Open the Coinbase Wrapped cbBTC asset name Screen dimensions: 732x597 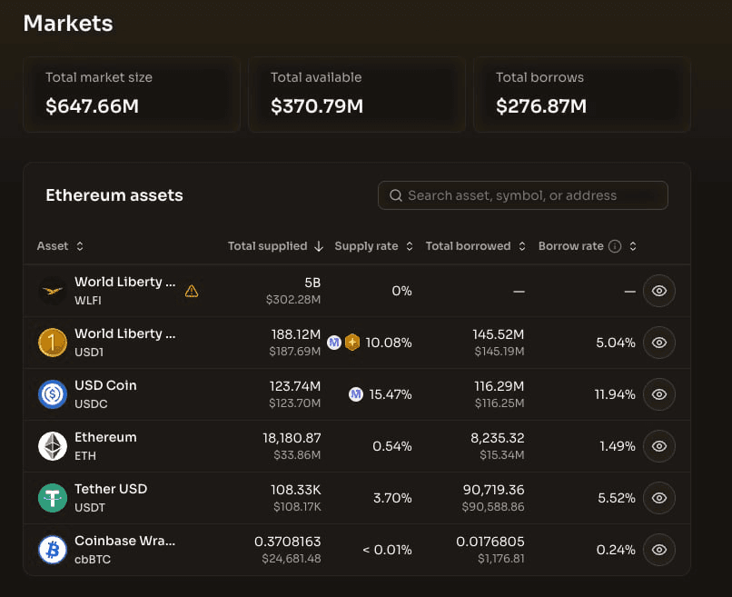pyautogui.click(x=124, y=541)
